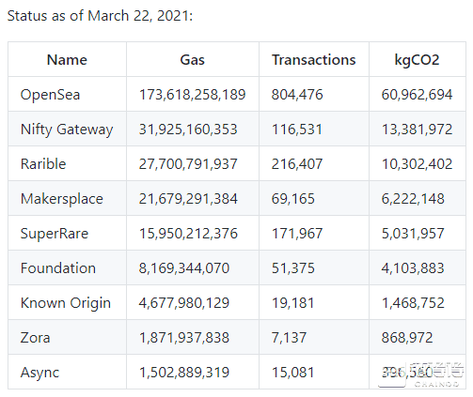This screenshot has width=473, height=397.
Task: Click the transactions value 804,476
Action: 297,95
